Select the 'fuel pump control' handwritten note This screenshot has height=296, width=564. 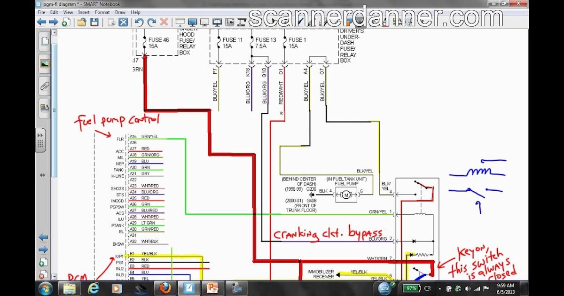117,121
